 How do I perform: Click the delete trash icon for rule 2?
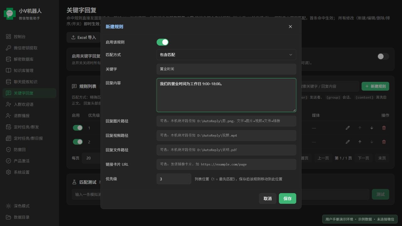[x=384, y=142]
